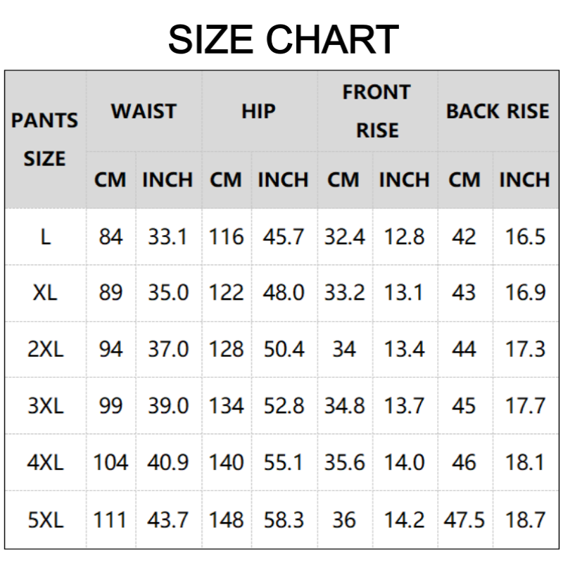Screen dimensions: 563x563
Task: Select the INCH subheader under BACK RISE
Action: coord(524,179)
